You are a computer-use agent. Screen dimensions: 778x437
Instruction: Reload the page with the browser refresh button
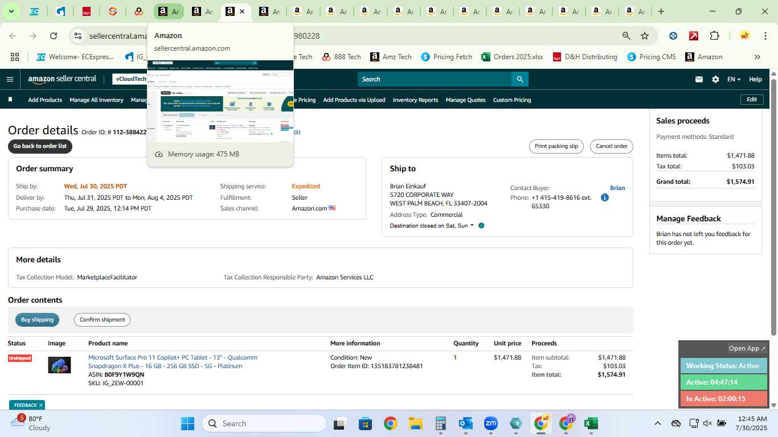(x=54, y=36)
